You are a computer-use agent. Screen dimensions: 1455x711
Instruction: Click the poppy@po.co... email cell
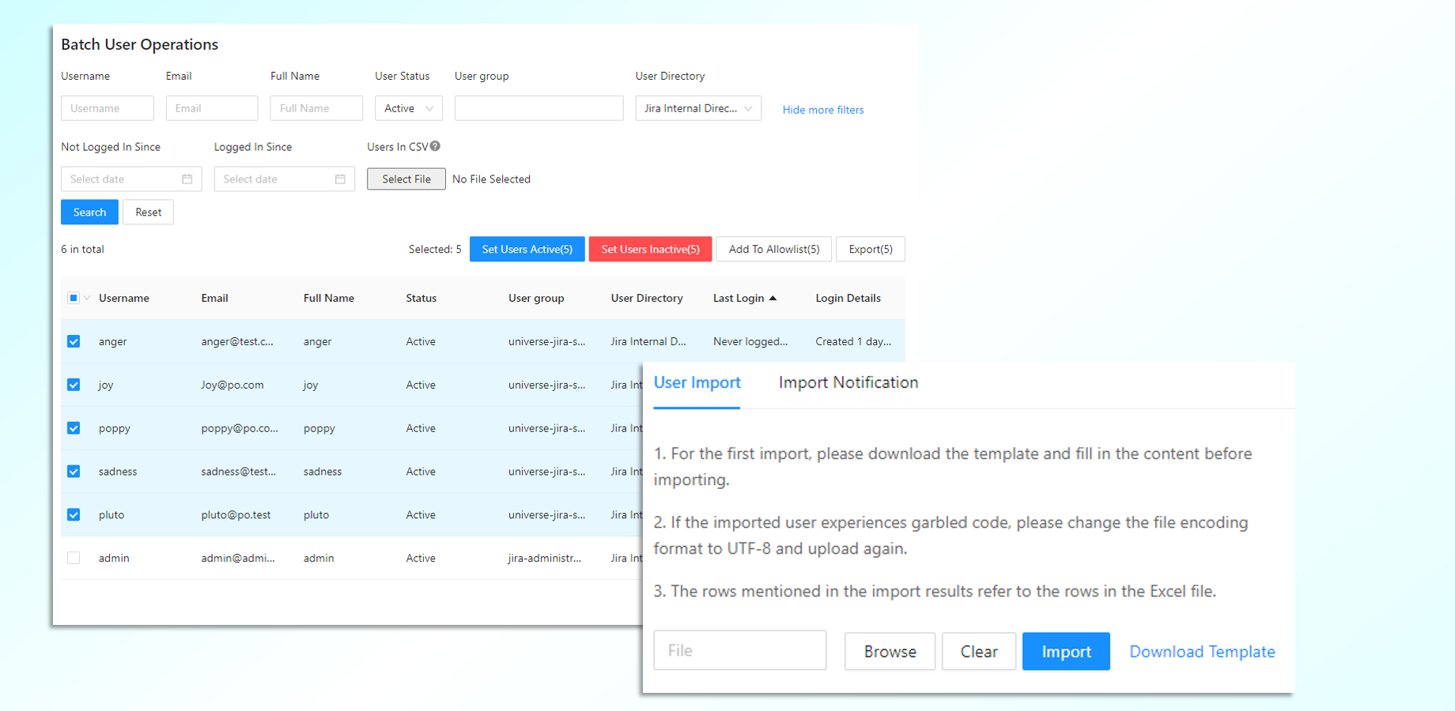[240, 428]
